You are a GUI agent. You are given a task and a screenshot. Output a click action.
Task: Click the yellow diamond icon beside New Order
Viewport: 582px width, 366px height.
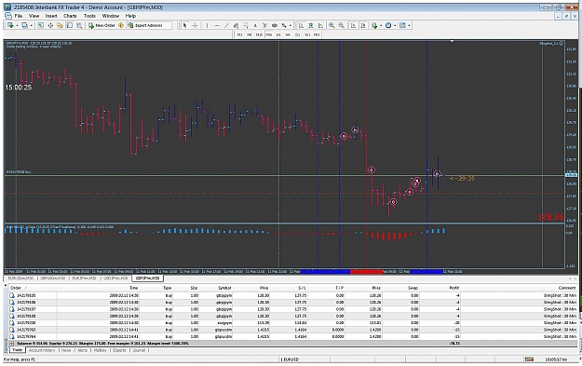tap(121, 25)
